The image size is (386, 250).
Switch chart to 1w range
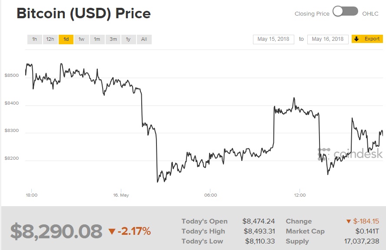click(x=81, y=39)
